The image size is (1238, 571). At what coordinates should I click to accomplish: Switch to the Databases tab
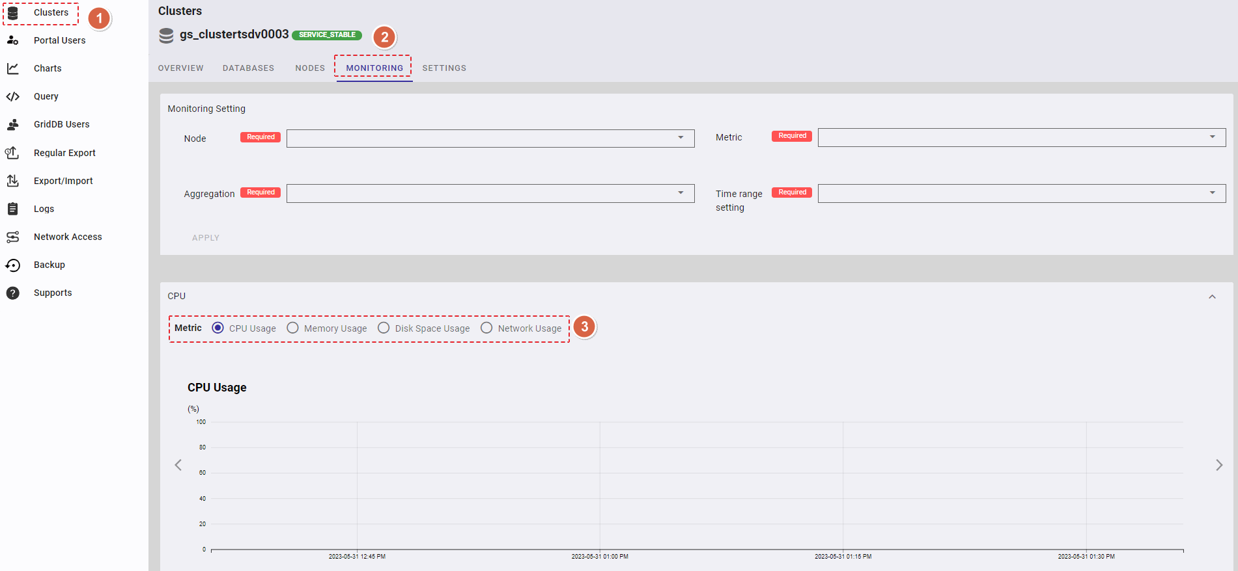pos(248,68)
